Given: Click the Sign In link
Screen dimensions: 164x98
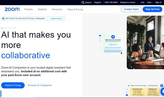Looking at the screenshot, I should pyautogui.click(x=158, y=2).
